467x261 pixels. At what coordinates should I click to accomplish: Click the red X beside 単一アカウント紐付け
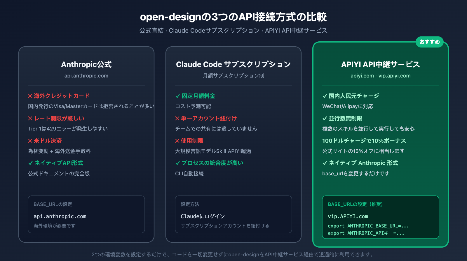[x=177, y=119]
